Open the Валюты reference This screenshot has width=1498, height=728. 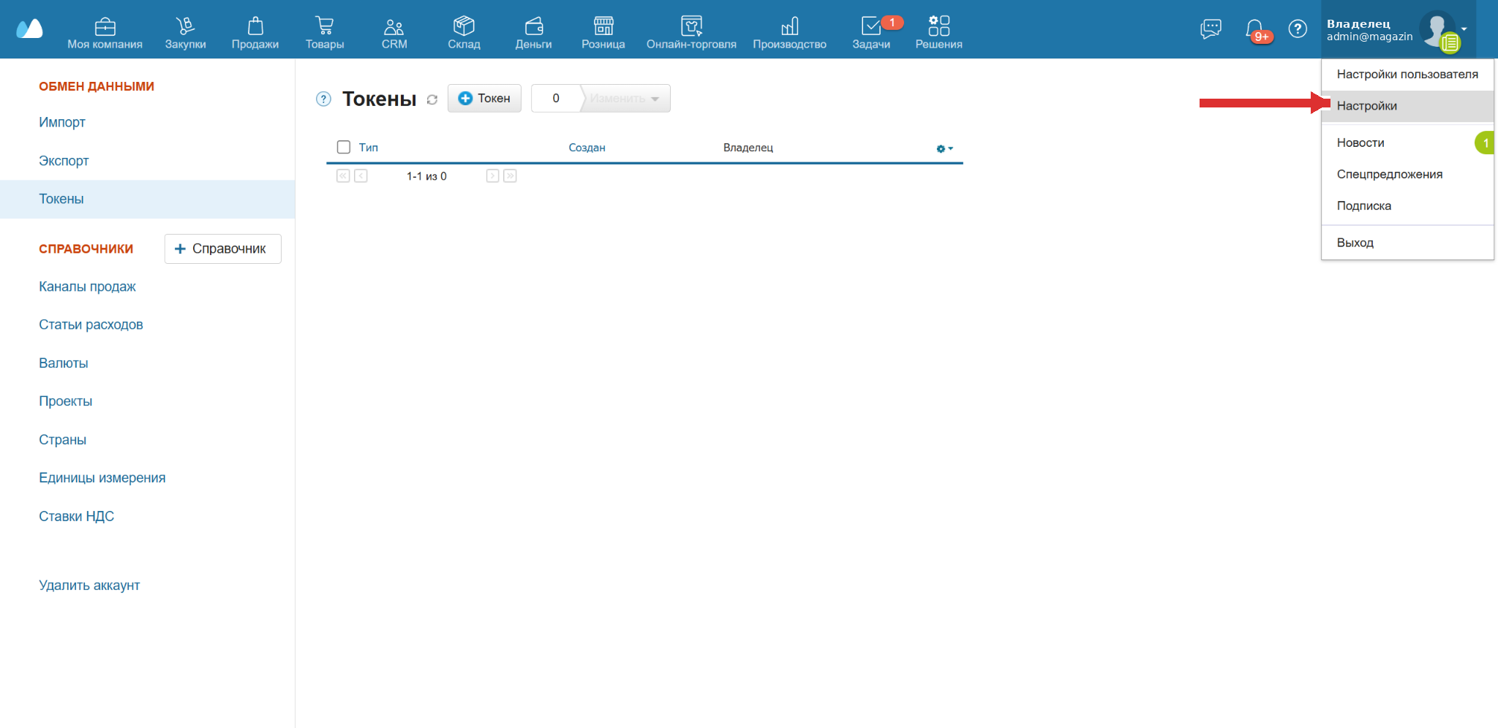pos(64,363)
